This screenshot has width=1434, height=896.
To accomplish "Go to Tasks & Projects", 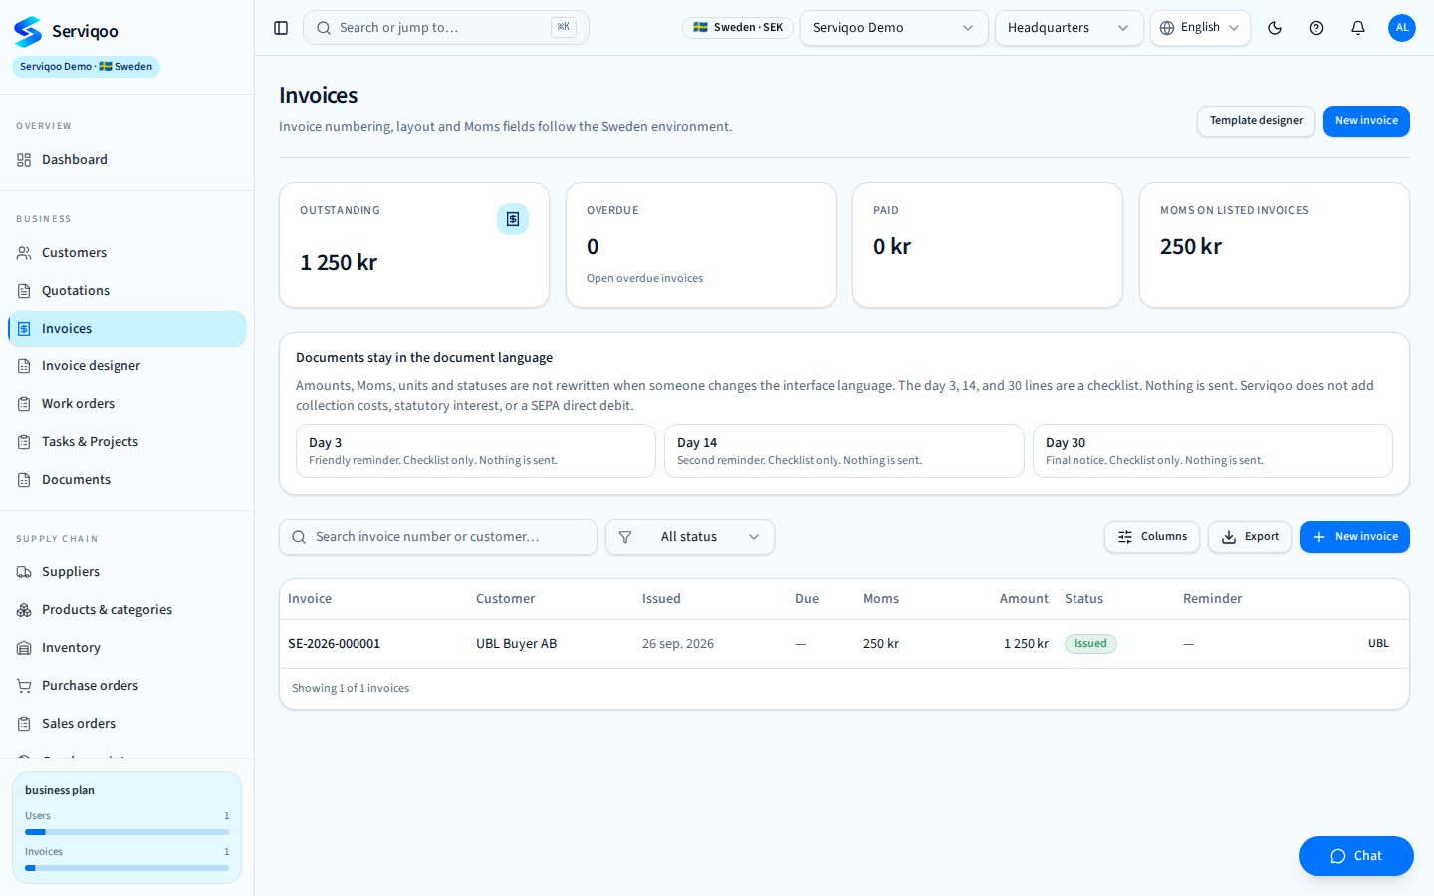I will pyautogui.click(x=127, y=442).
